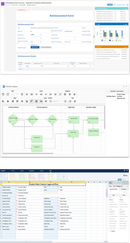Click the zoom-in plus circle icon
130x243 pixels.
(65, 101)
